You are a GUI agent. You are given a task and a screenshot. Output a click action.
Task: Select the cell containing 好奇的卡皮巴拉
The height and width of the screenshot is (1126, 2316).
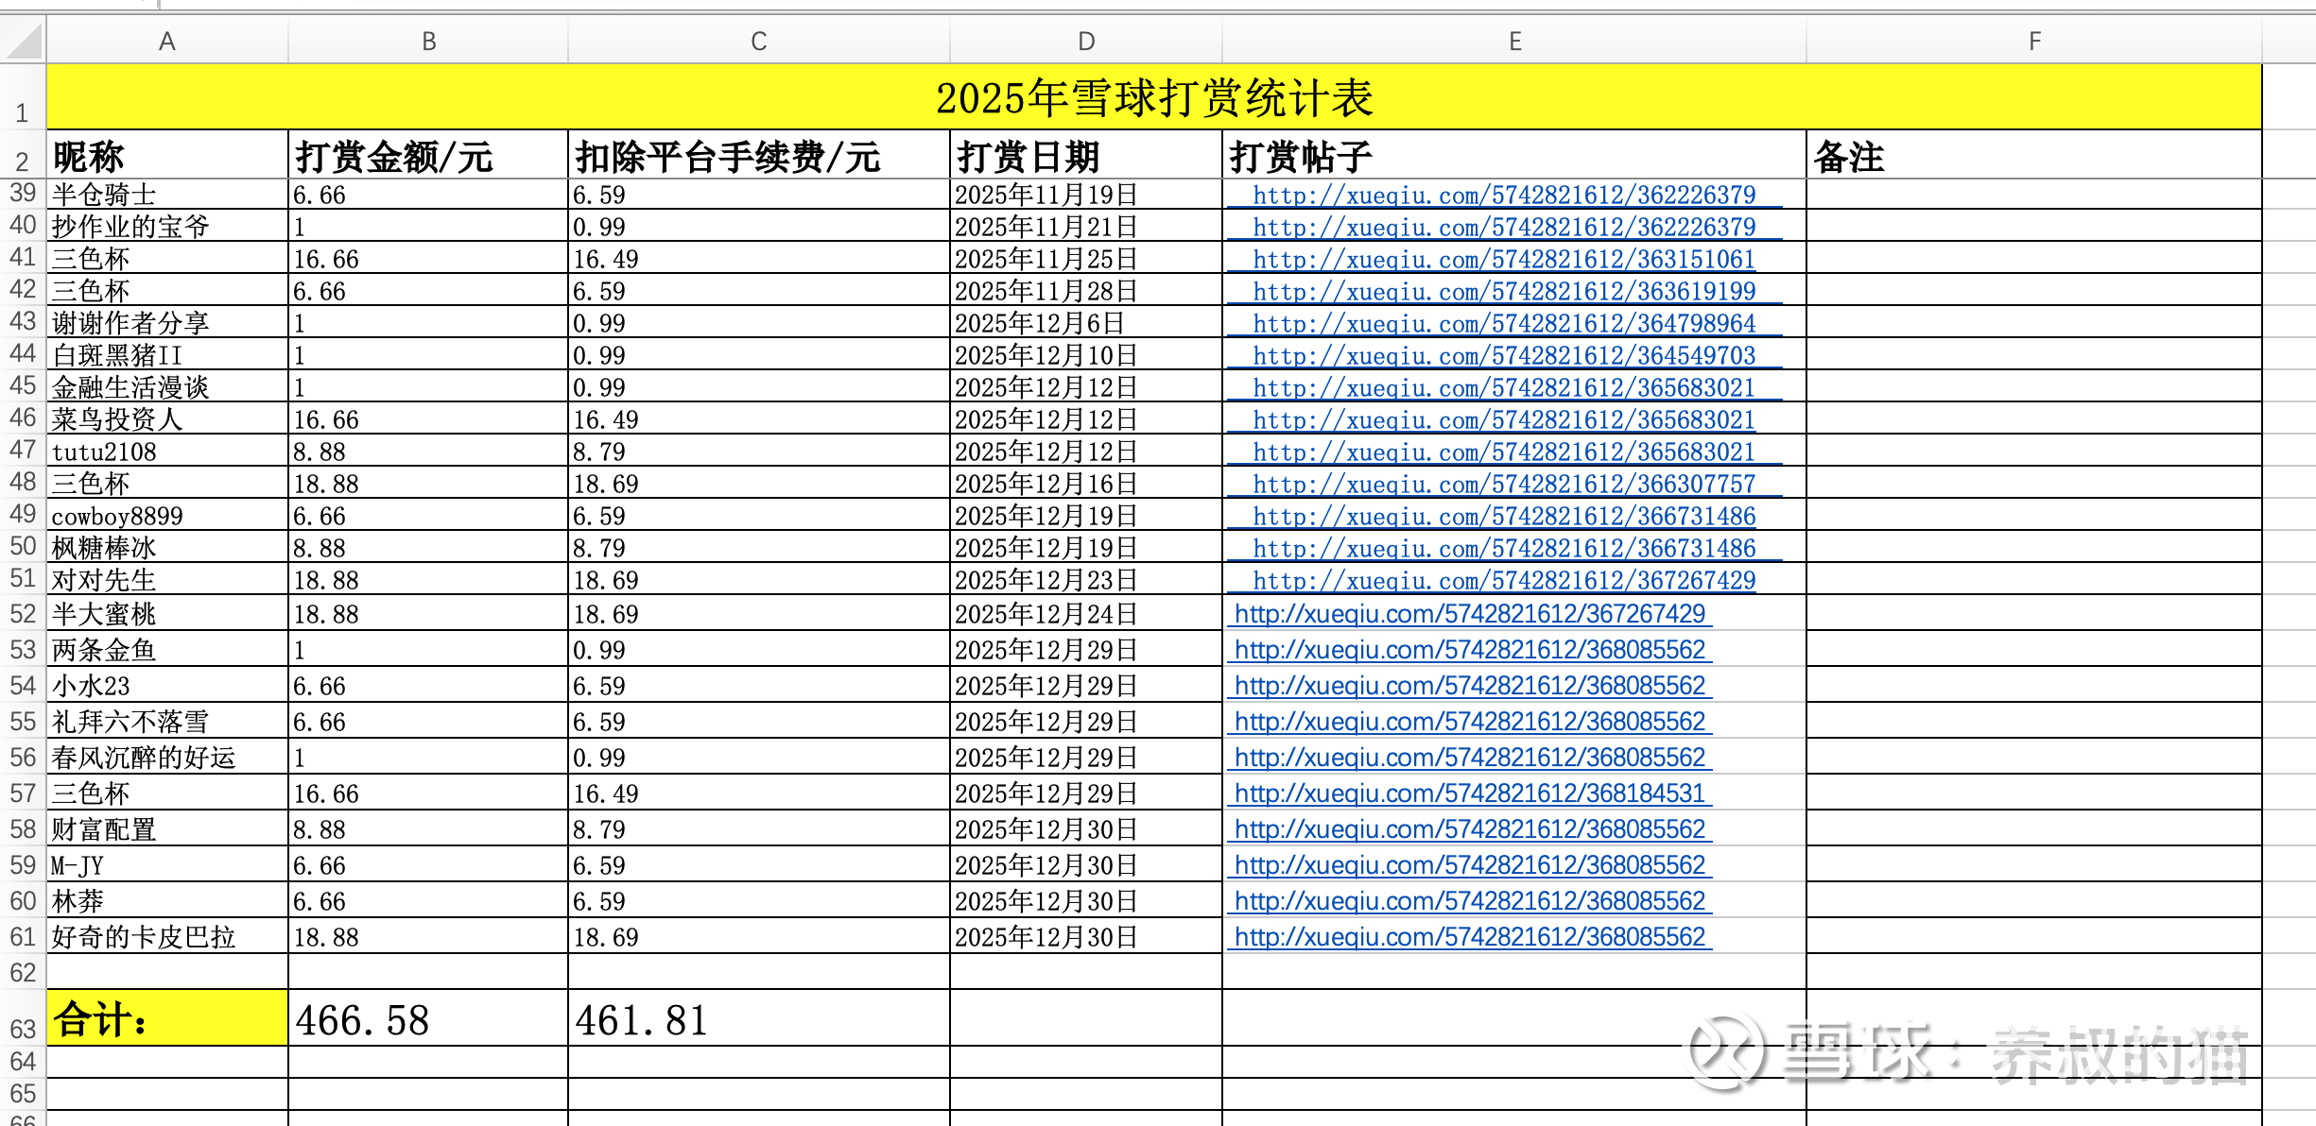[167, 937]
